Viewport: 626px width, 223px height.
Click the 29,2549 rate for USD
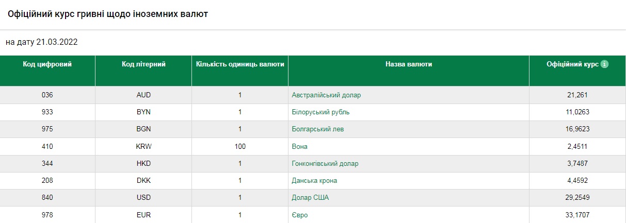pos(577,198)
